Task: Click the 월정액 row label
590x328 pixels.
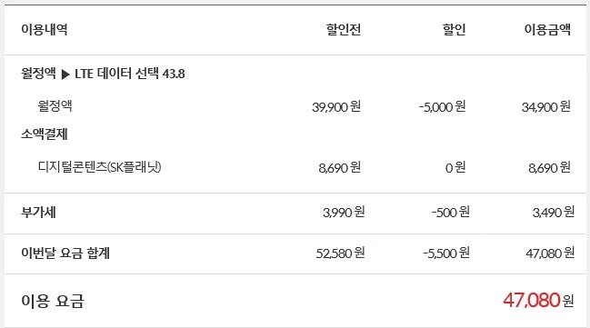Action: [55, 105]
